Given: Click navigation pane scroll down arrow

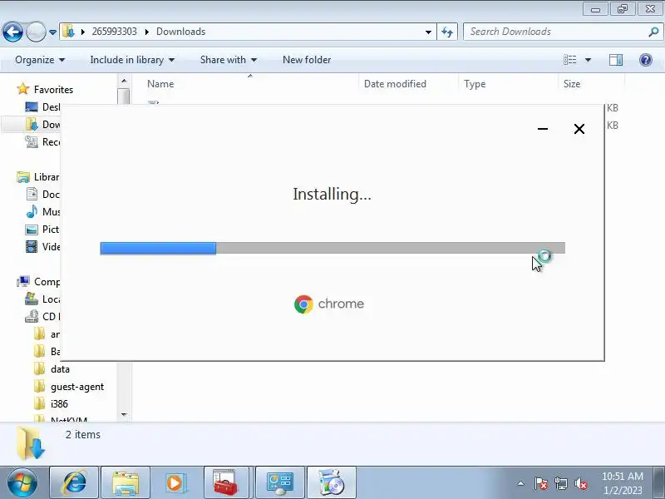Looking at the screenshot, I should click(x=124, y=414).
